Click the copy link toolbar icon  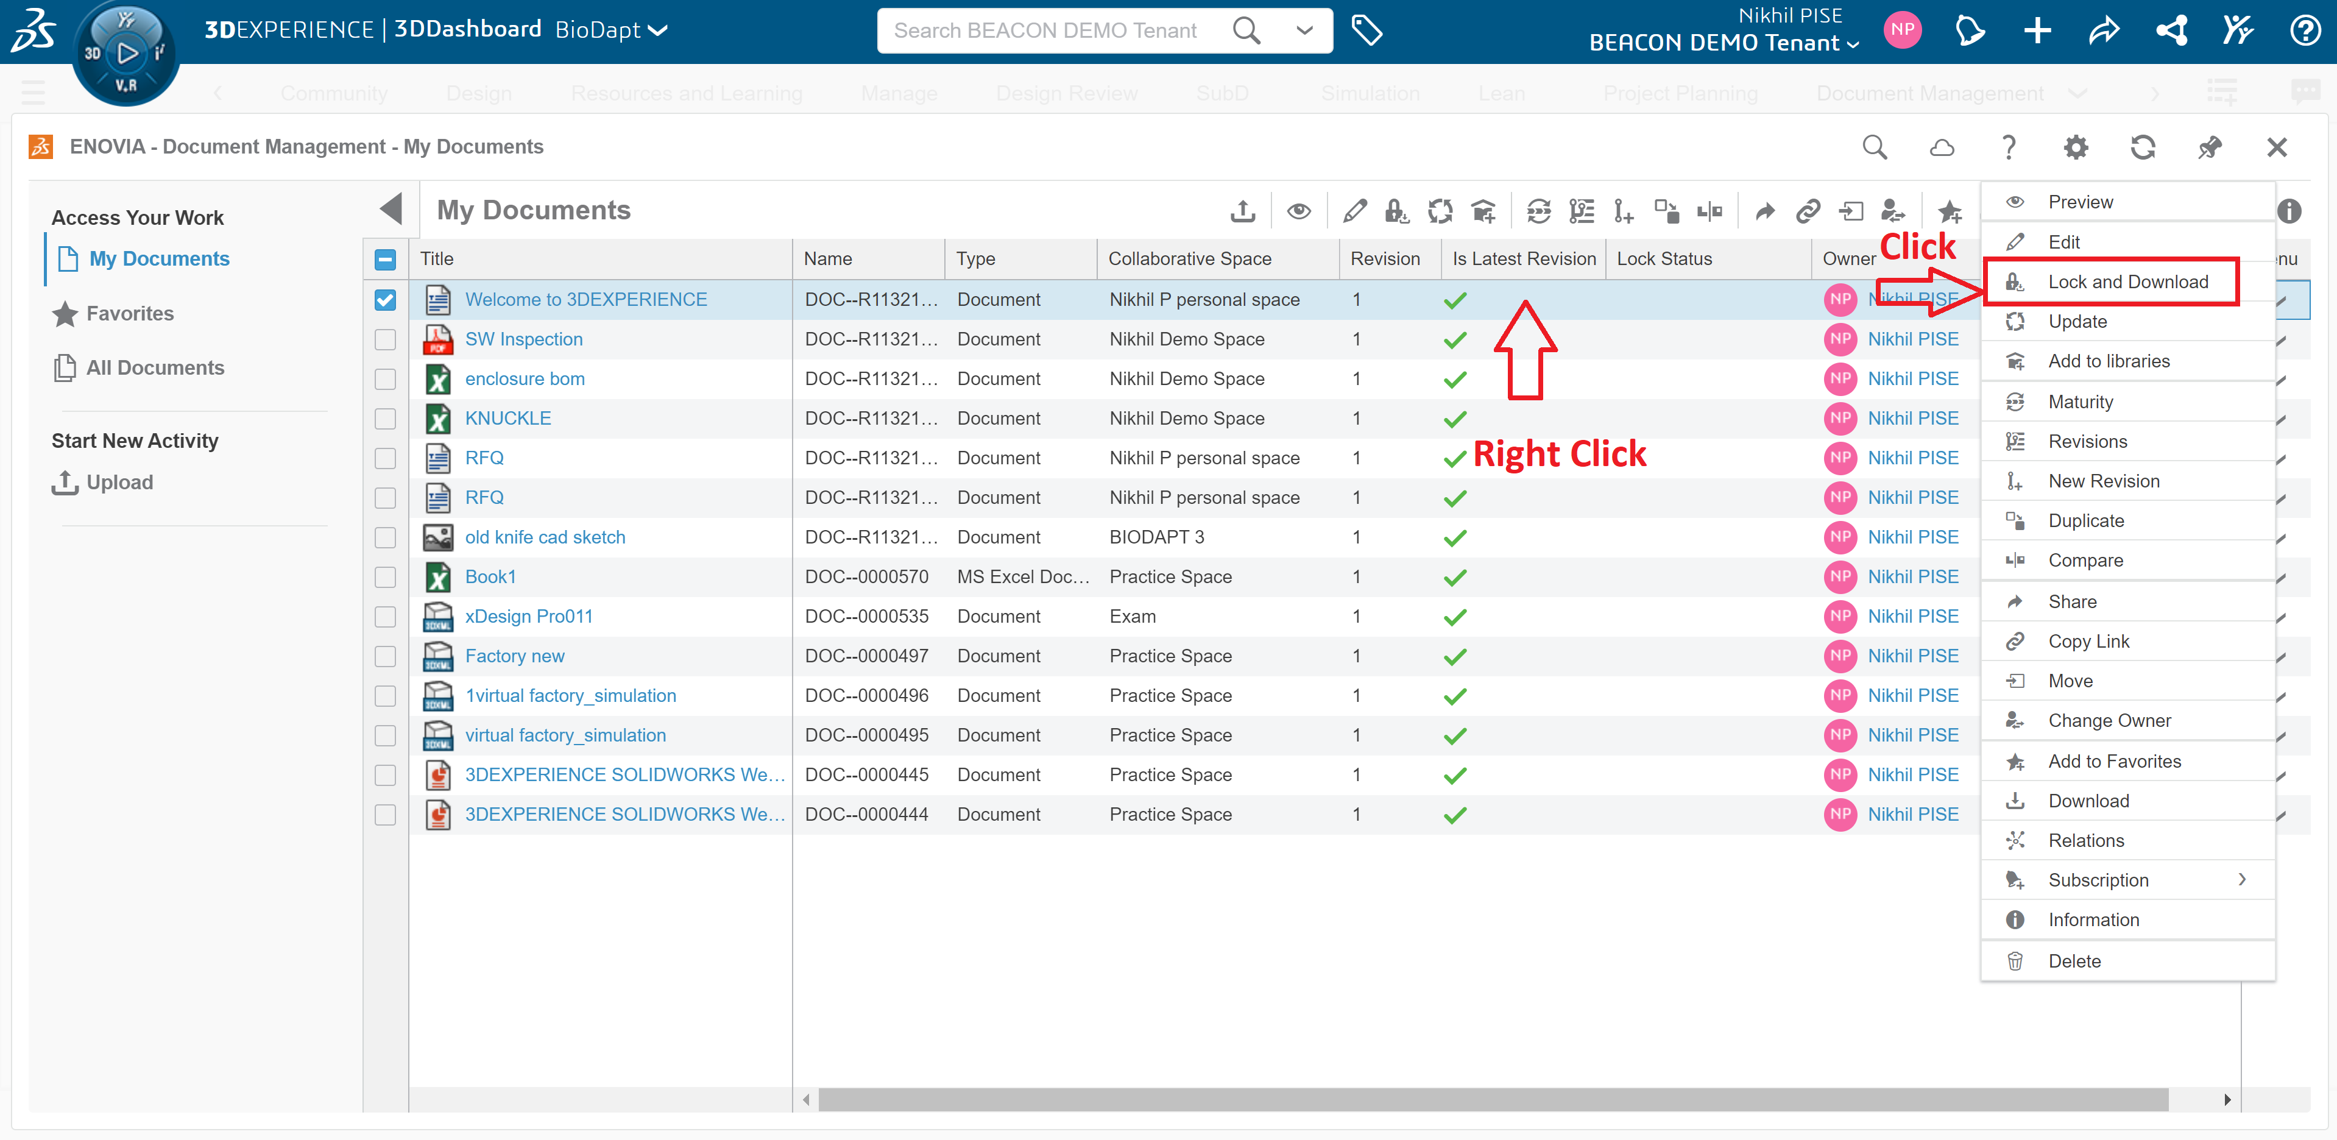pyautogui.click(x=1808, y=211)
